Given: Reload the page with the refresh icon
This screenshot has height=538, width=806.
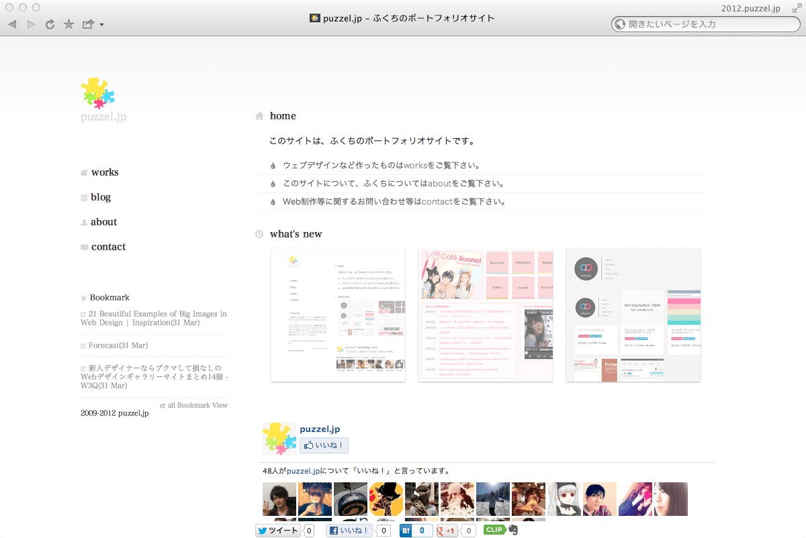Looking at the screenshot, I should click(50, 24).
